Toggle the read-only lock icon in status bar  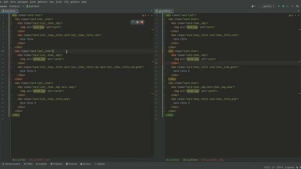297,167
